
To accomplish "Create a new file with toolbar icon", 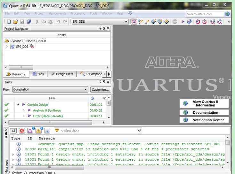I will coord(9,22).
